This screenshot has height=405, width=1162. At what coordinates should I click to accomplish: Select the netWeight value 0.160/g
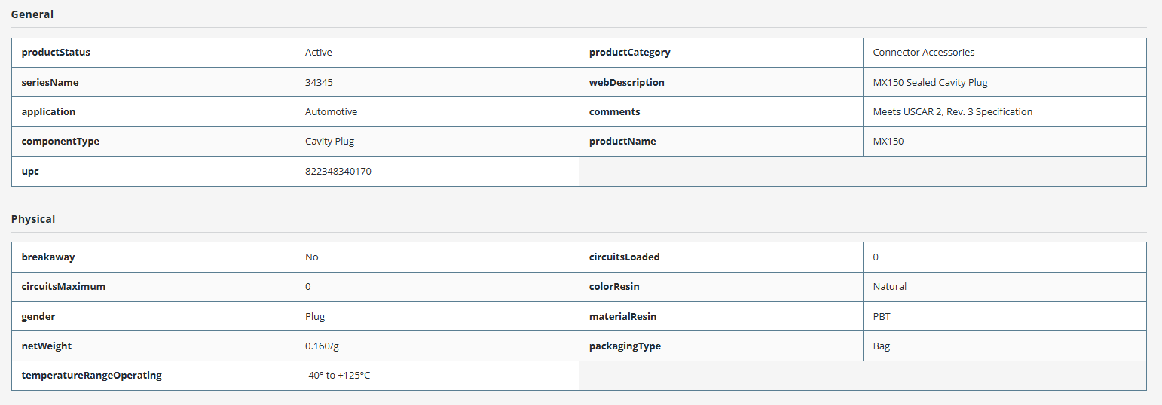(323, 346)
